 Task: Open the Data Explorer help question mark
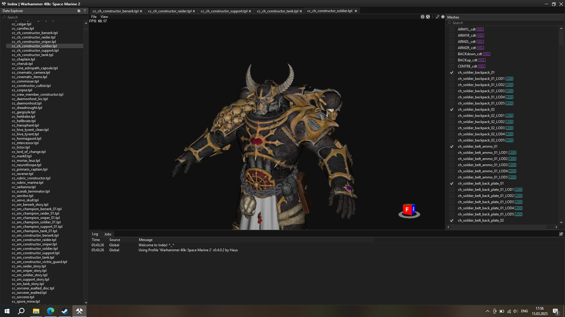coord(85,11)
